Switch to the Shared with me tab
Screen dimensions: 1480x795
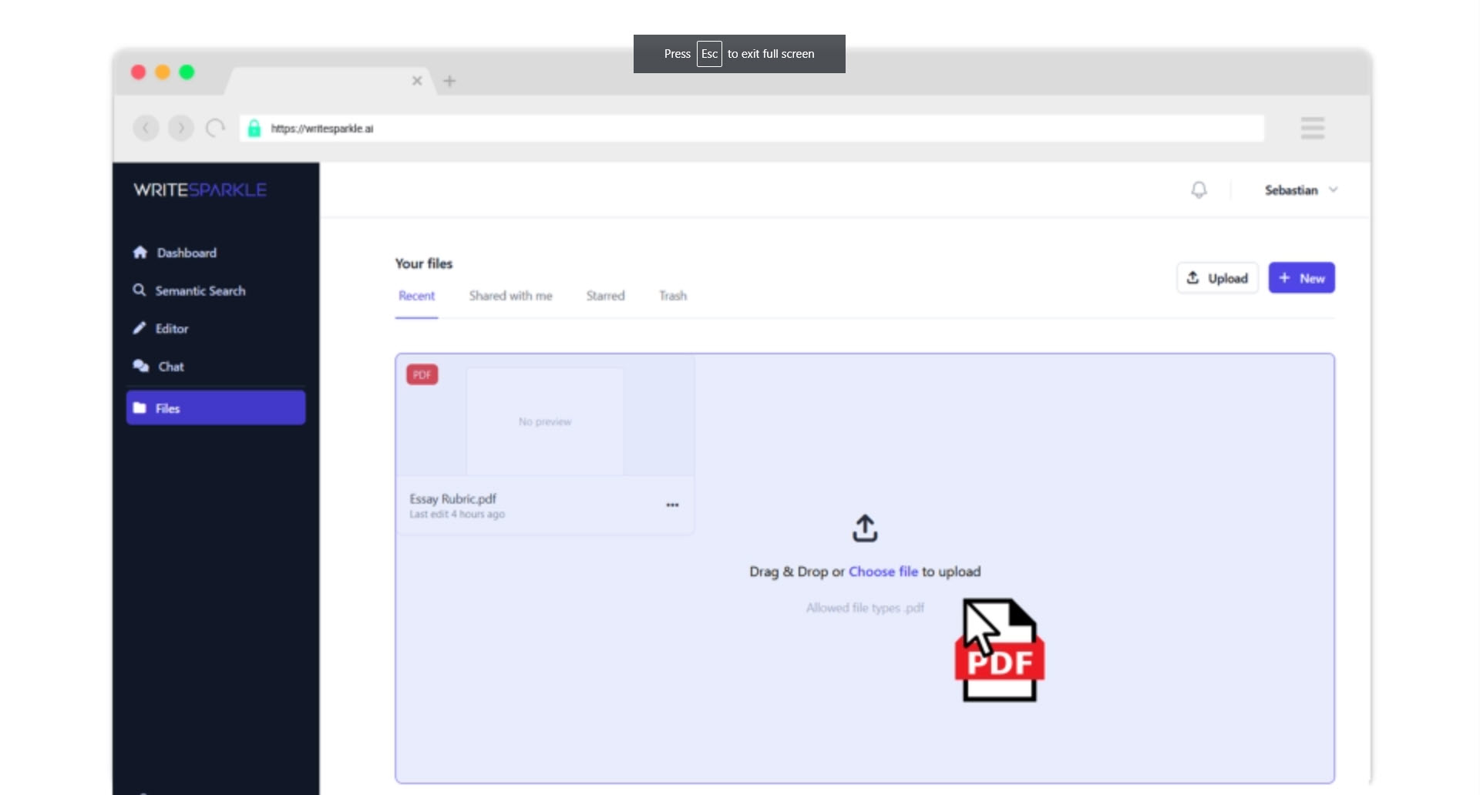(x=510, y=296)
